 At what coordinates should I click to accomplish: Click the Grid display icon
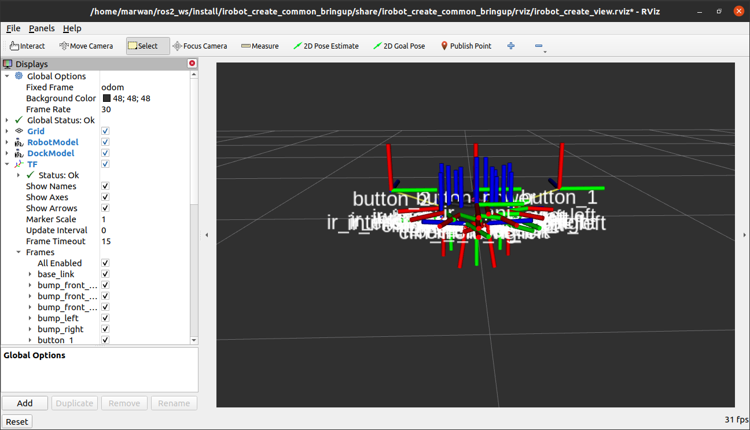[19, 131]
